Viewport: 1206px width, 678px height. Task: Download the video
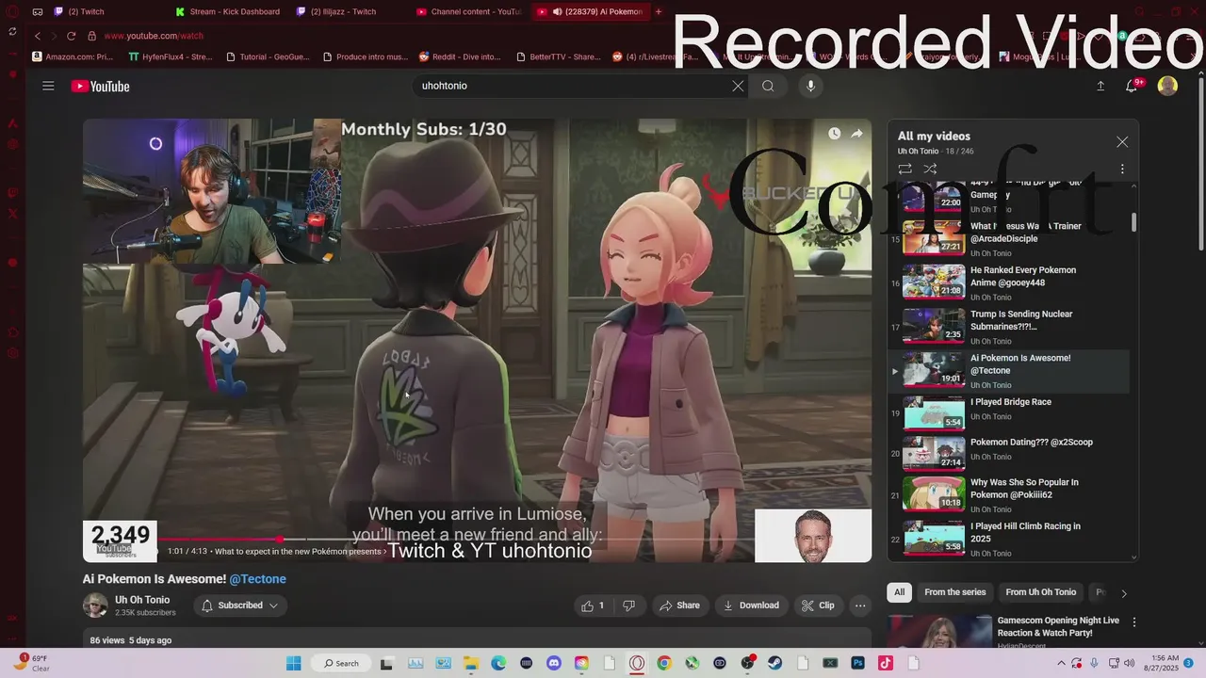[x=751, y=605]
